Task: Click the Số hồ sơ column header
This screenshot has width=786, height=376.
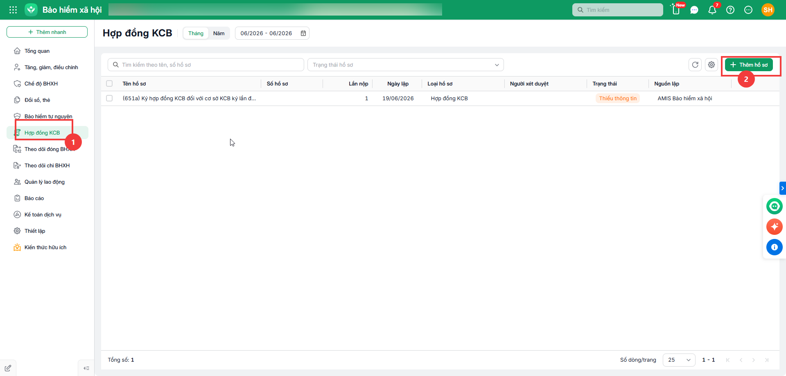Action: 277,83
